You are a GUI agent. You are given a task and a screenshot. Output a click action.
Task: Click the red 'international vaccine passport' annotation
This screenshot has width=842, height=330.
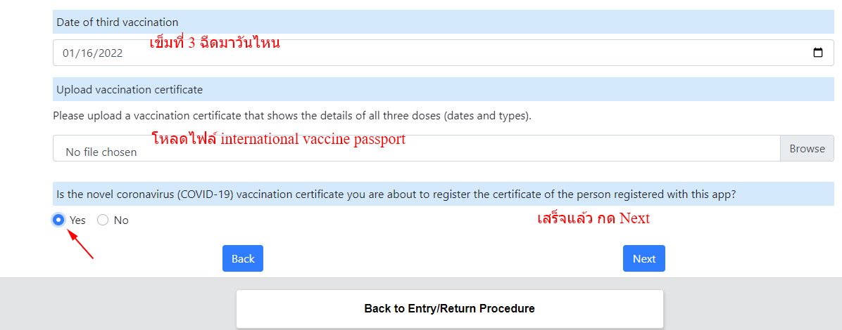coord(313,139)
